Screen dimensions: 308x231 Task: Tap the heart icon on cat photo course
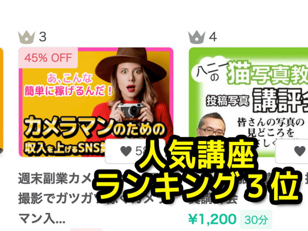300,151
